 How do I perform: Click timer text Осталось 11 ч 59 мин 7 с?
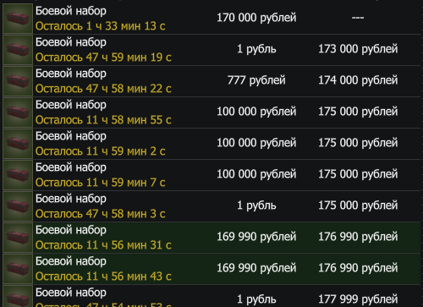coord(101,183)
